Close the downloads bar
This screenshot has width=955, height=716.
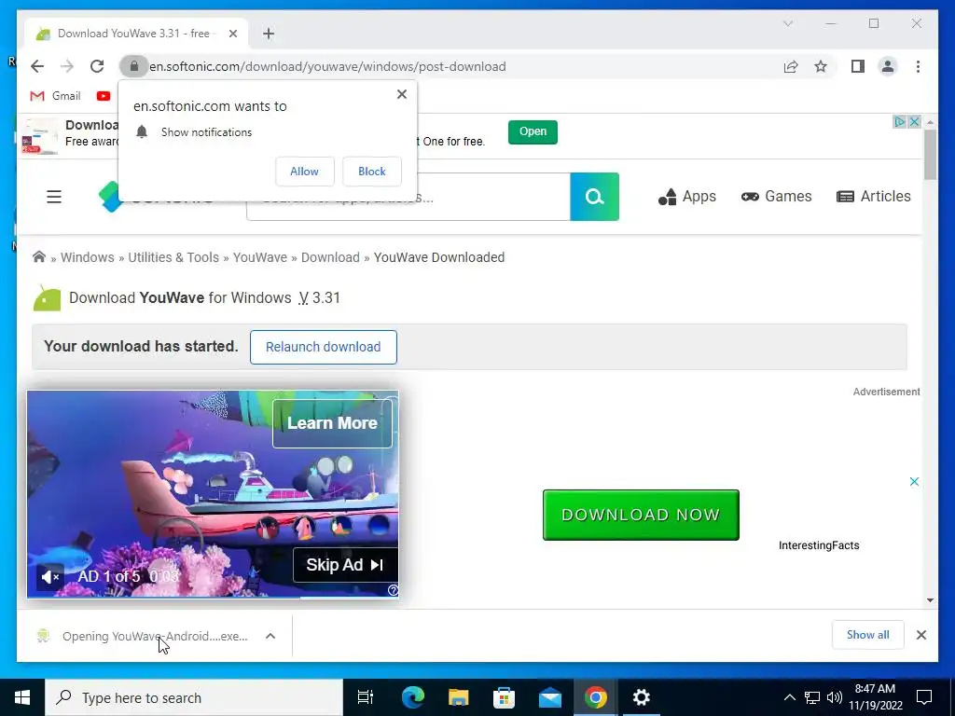point(921,635)
